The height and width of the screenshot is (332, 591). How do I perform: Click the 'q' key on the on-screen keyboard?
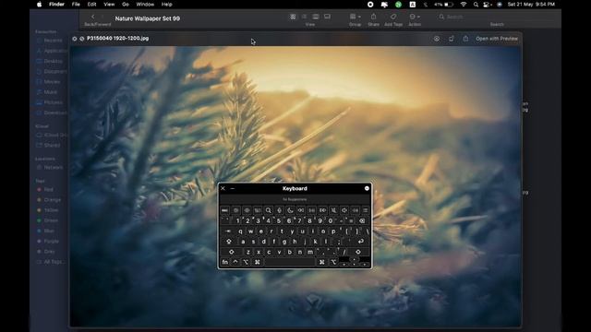(240, 231)
